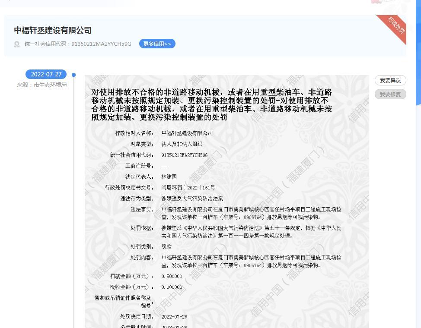The height and width of the screenshot is (328, 421).
Task: Click 行政相对人名称 value 中福轩丞建设有限公司
Action: (x=187, y=133)
